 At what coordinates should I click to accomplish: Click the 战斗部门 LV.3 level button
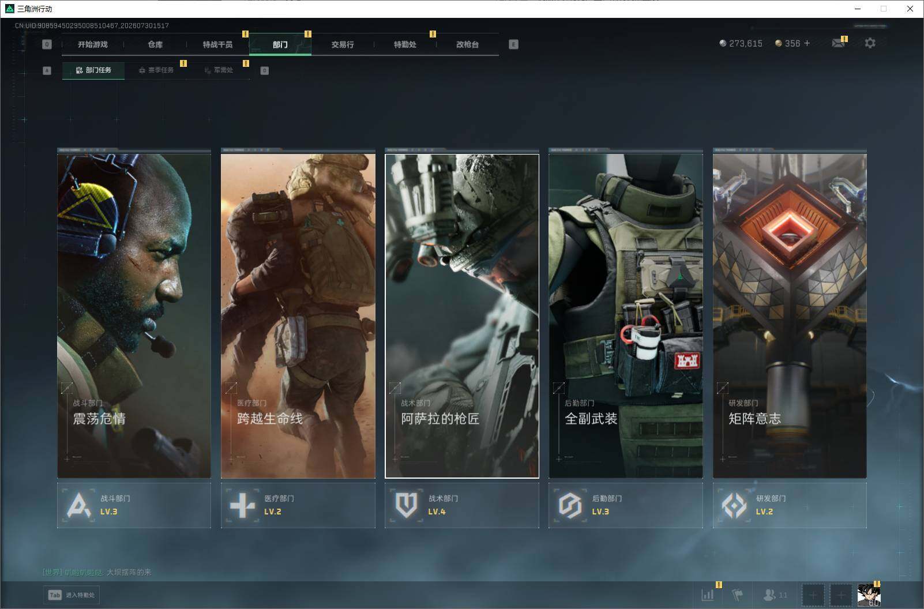point(134,505)
